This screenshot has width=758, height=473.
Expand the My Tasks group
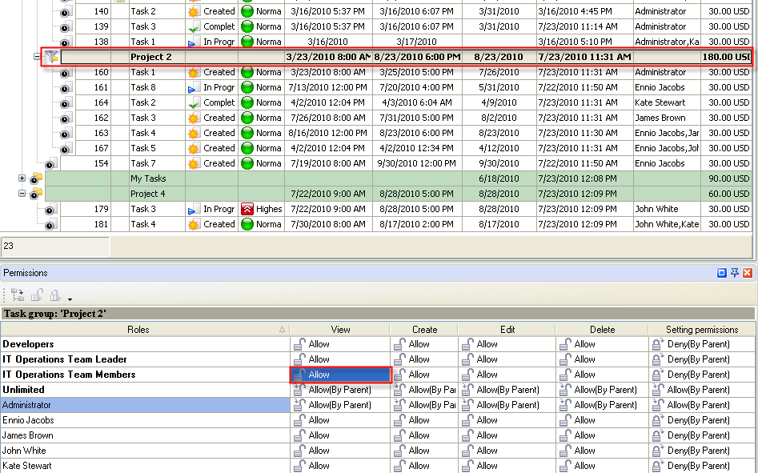point(22,178)
